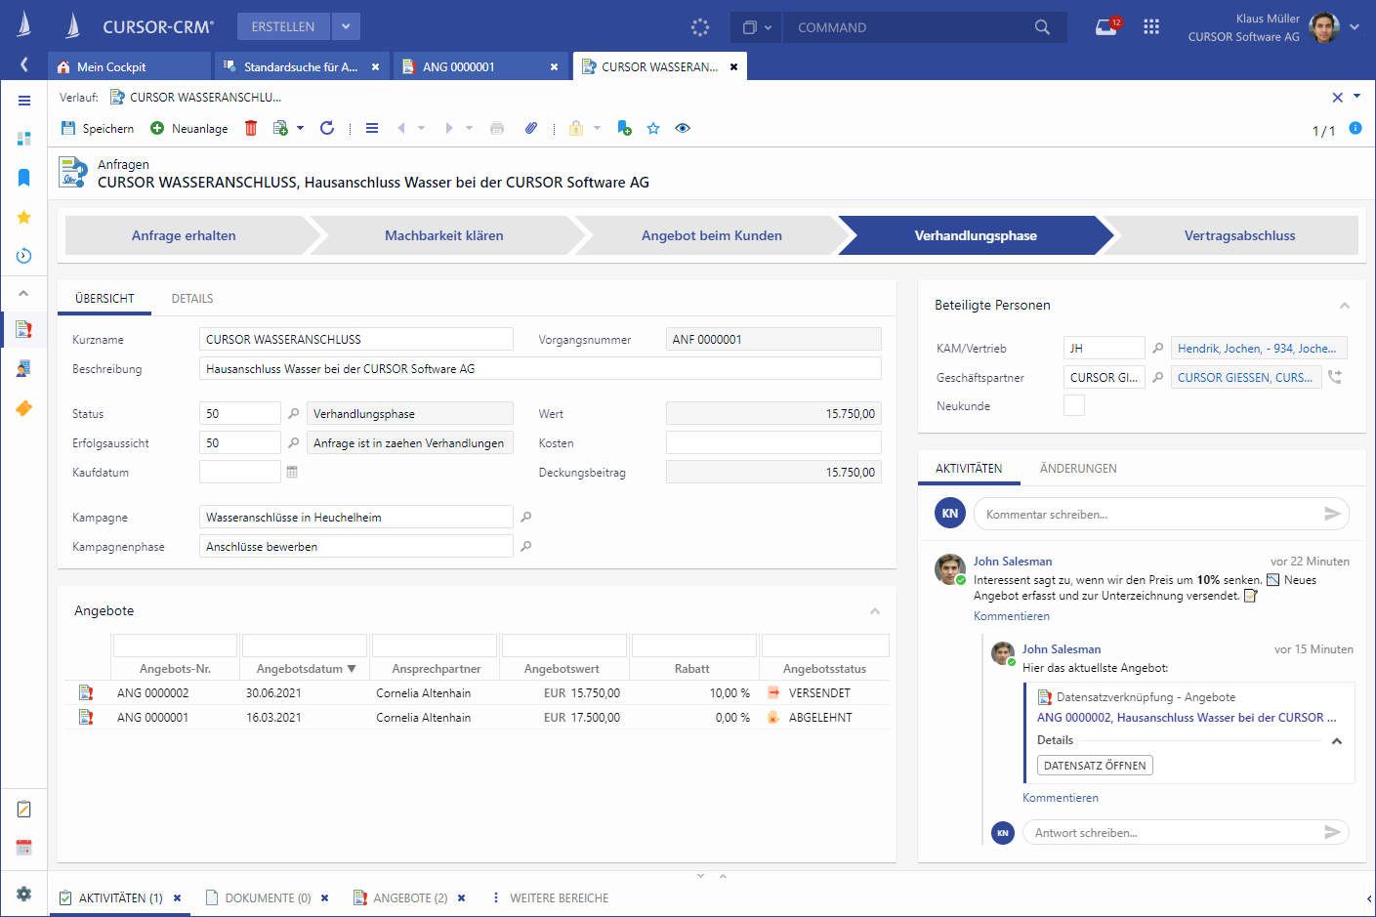Click the COMMAND search magnifier
Screen dimensions: 1376x917
(x=1042, y=27)
